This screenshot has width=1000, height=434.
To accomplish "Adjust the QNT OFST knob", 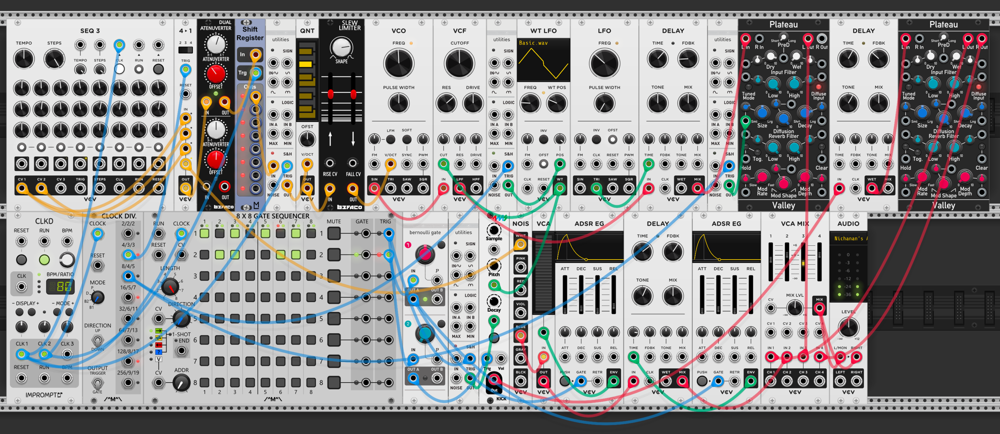I will (307, 139).
